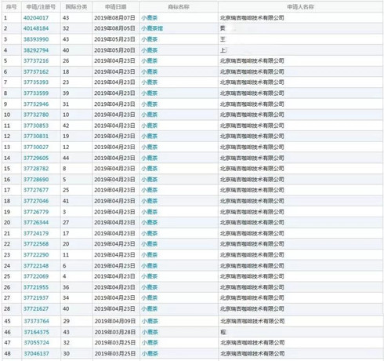The image size is (384, 361).
Task: Click the 37046137 number link
Action: coord(36,353)
